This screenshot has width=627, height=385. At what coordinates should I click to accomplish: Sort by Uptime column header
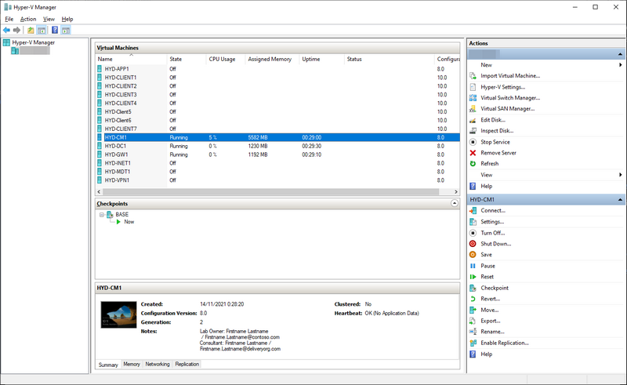[x=321, y=59]
